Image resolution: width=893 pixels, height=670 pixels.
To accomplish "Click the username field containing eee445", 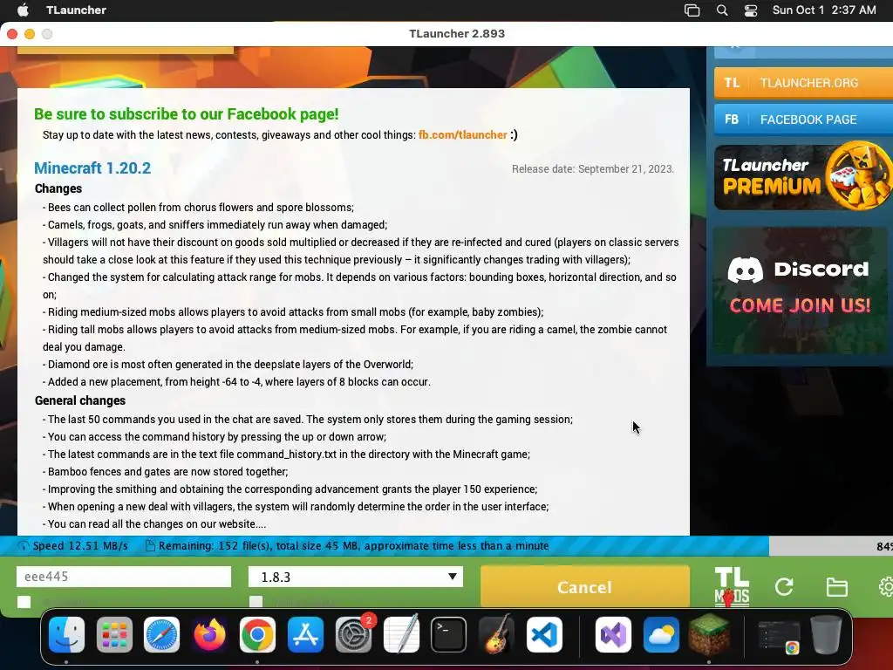I will tap(124, 577).
